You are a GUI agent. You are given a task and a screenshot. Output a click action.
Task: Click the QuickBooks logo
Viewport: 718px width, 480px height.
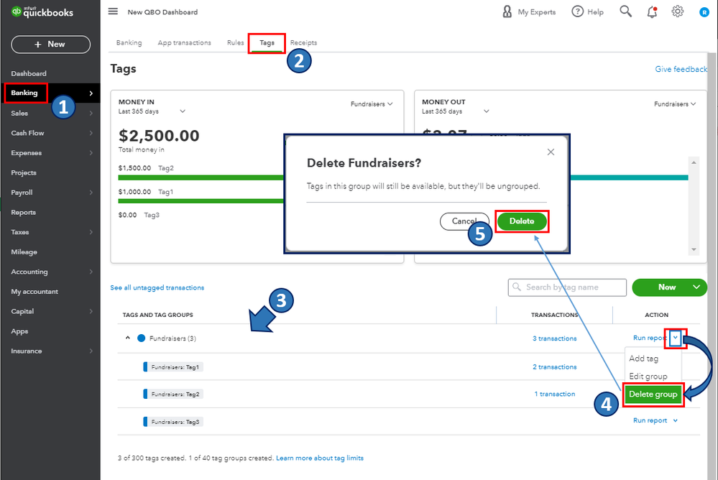43,12
